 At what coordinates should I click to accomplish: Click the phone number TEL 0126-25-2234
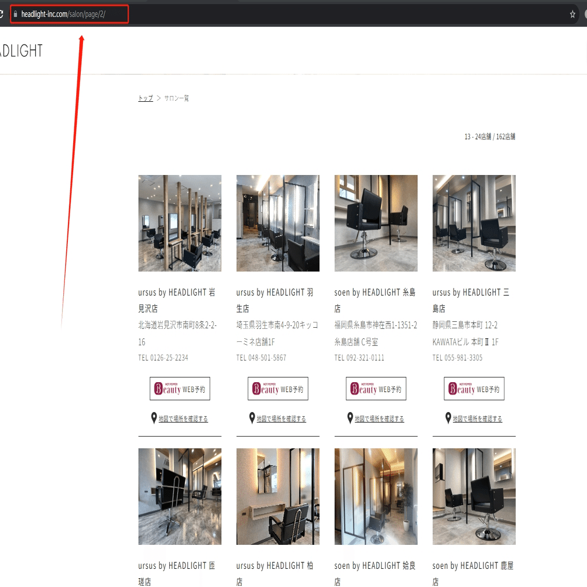pyautogui.click(x=163, y=358)
